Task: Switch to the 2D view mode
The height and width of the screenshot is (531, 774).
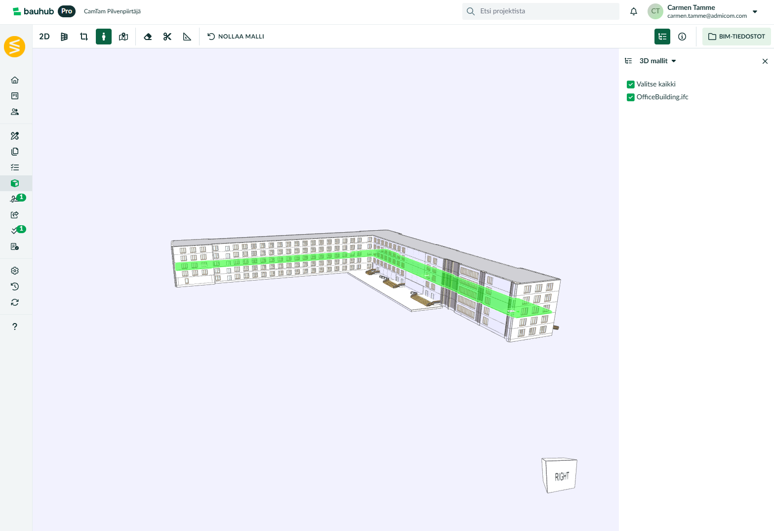Action: 44,37
